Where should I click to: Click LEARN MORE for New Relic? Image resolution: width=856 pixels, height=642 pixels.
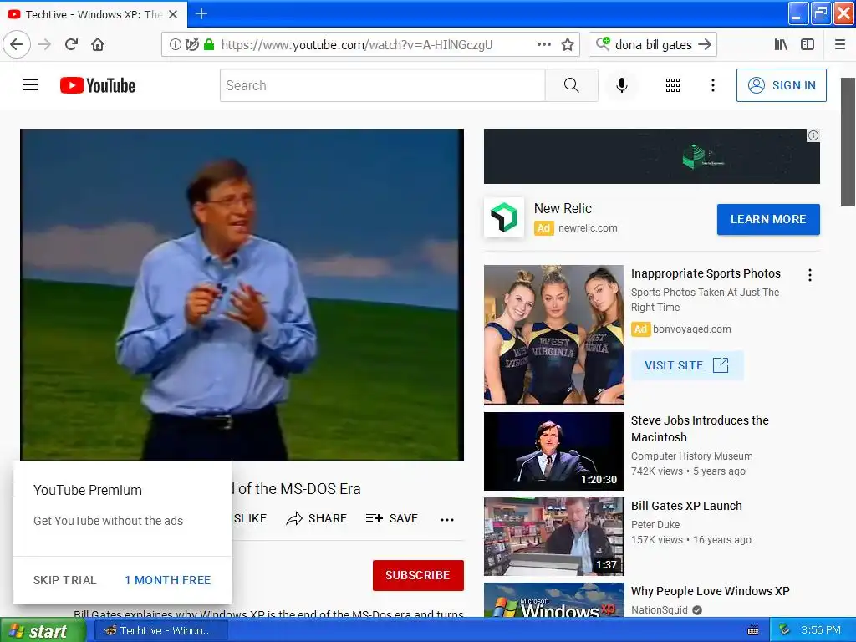(x=768, y=220)
